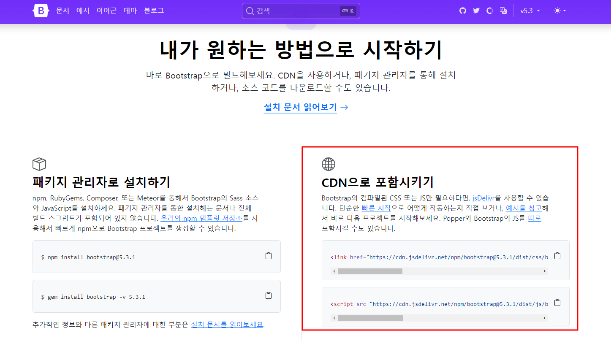611x341 pixels.
Task: Click script src snippet scrollbar thumb
Action: [x=370, y=318]
